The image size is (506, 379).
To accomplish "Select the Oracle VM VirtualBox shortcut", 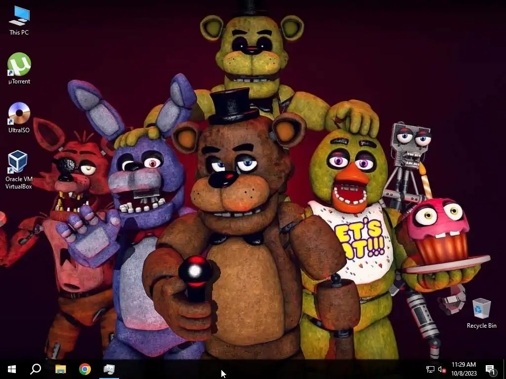I will click(x=19, y=170).
